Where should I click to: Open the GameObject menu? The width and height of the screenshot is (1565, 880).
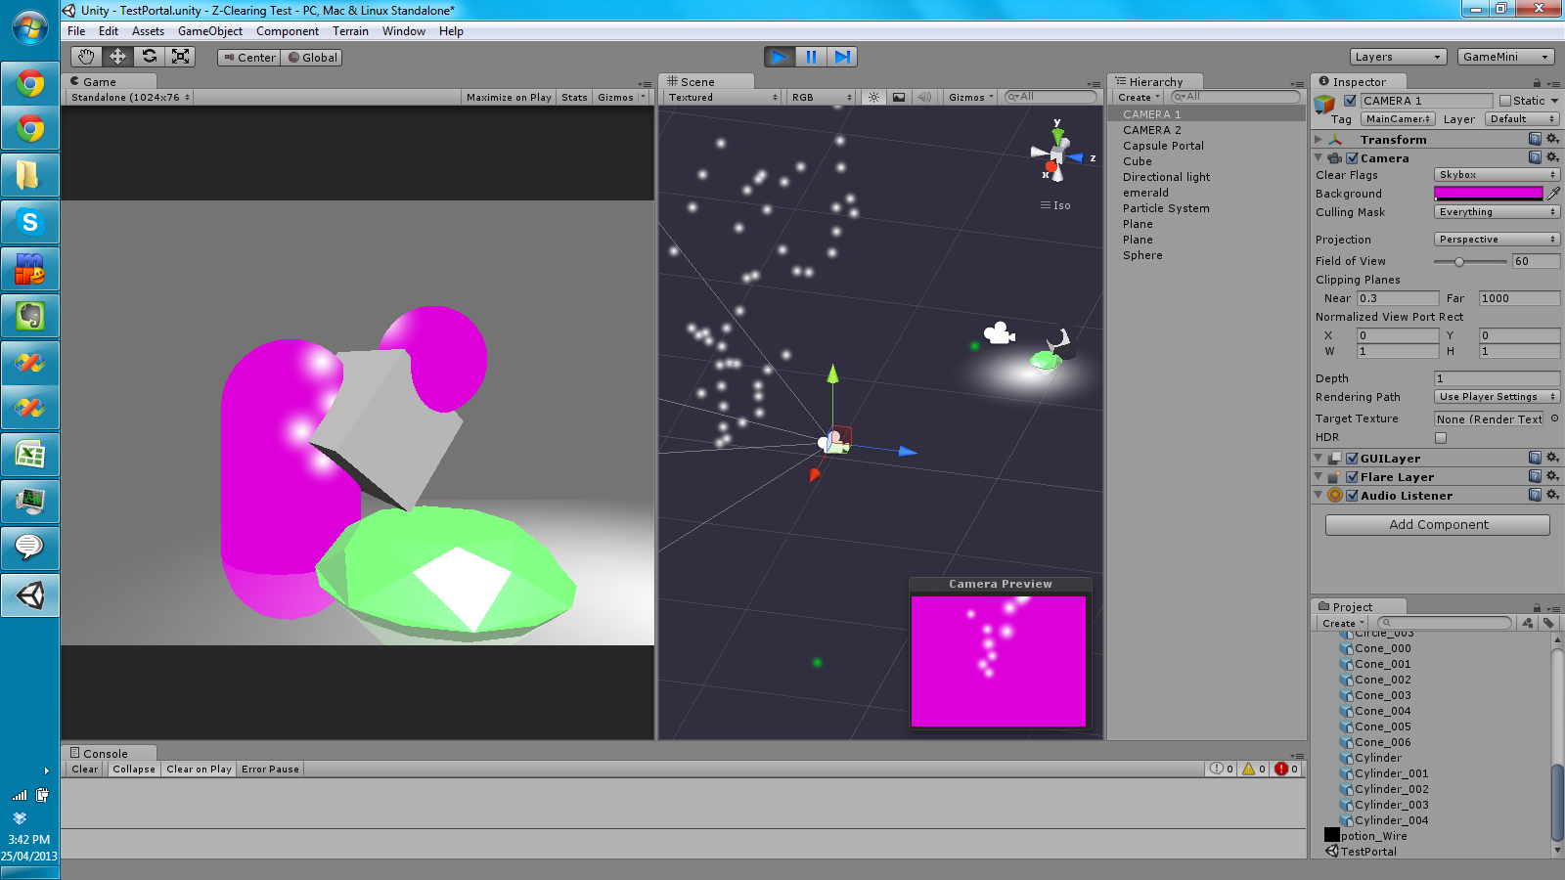click(x=210, y=31)
